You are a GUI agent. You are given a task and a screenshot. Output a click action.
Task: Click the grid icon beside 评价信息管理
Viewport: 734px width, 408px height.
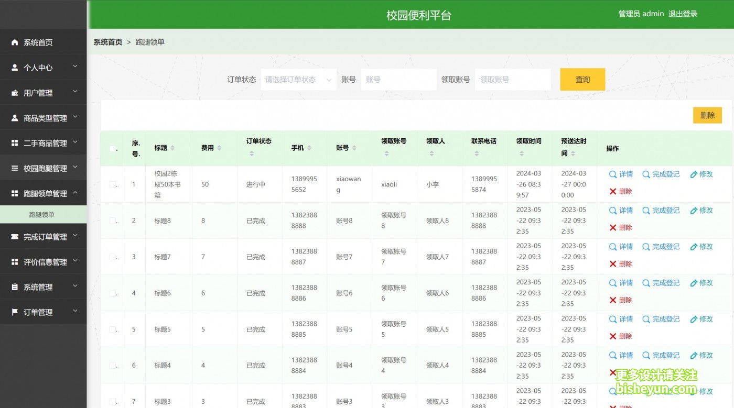15,262
